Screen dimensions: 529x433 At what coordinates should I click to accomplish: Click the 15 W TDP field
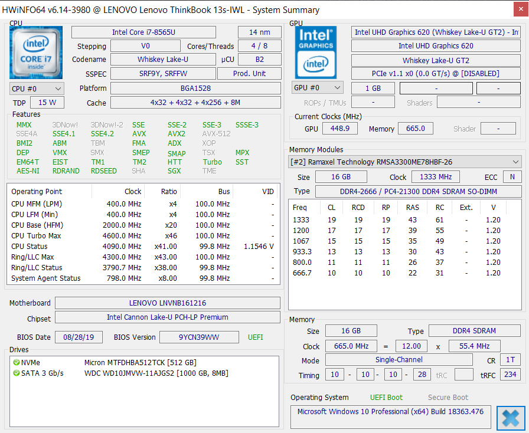47,103
